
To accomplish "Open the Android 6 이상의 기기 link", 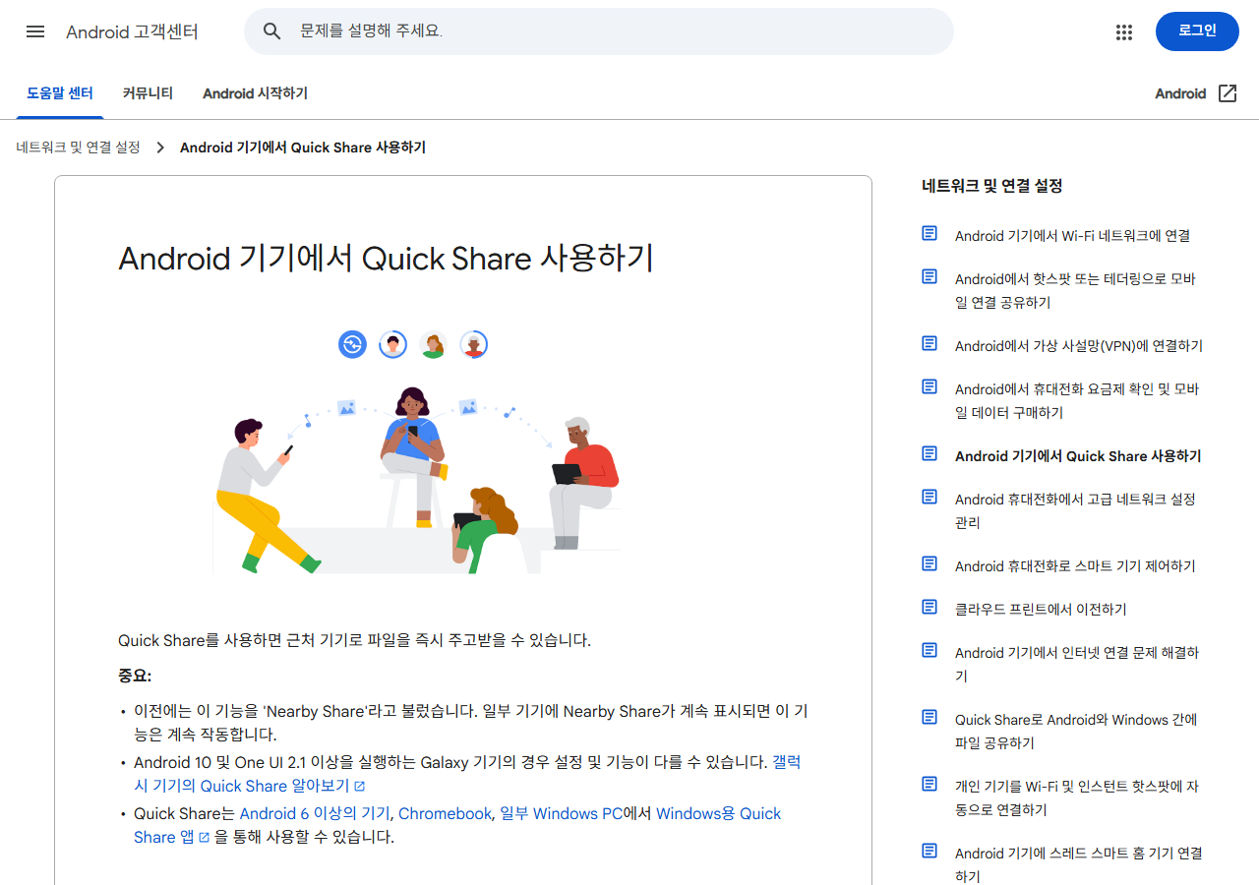I will click(315, 813).
